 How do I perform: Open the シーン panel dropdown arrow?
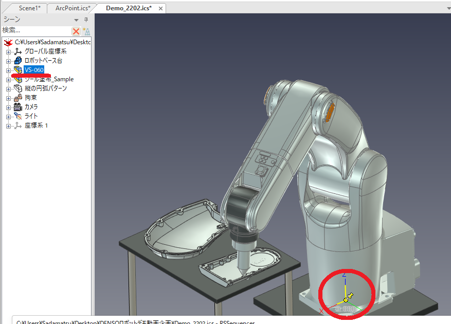(76, 20)
